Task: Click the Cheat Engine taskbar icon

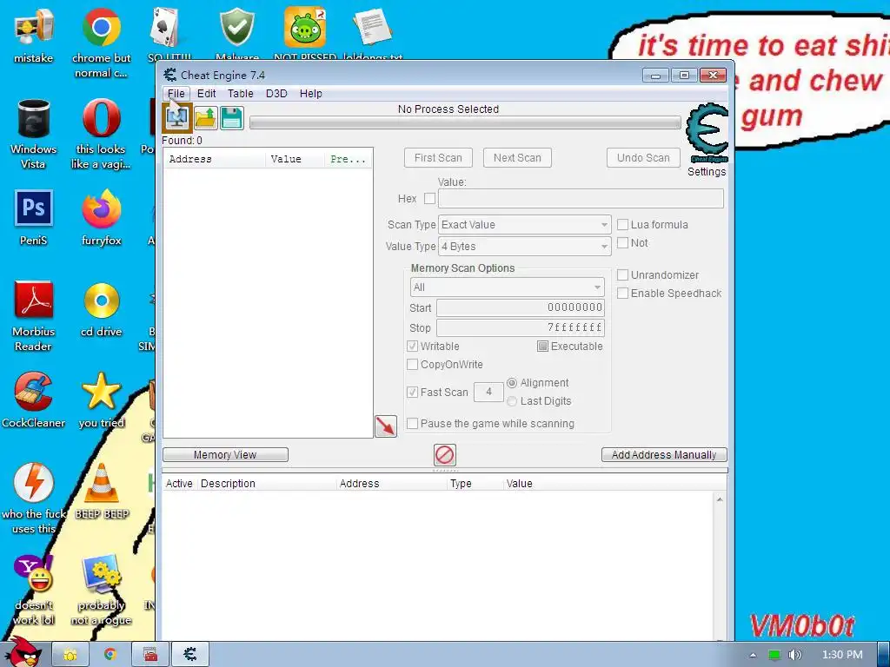Action: (190, 655)
